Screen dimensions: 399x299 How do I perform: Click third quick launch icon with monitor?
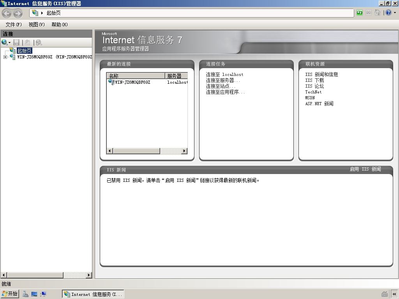point(43,294)
